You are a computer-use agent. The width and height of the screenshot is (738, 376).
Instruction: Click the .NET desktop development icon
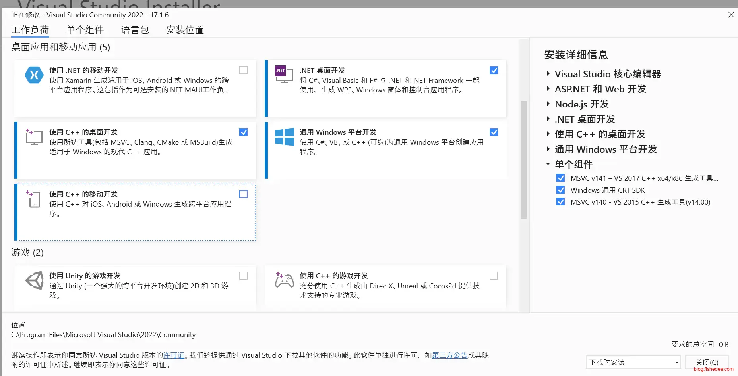coord(284,74)
